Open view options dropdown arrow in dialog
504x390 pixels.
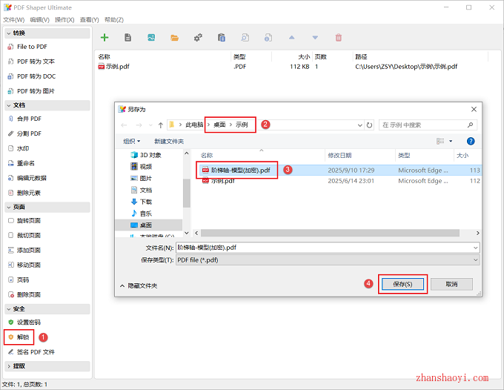(451, 141)
